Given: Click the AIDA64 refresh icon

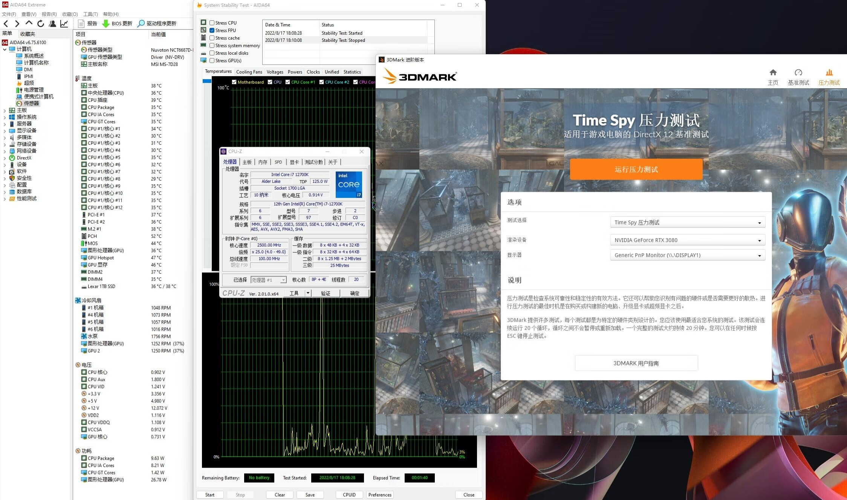Looking at the screenshot, I should coord(40,24).
